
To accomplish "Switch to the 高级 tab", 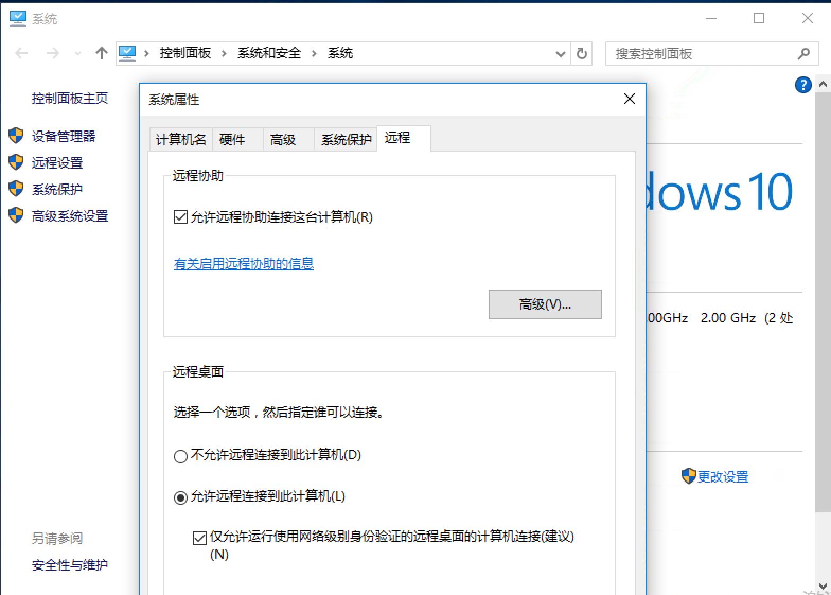I will pos(289,139).
